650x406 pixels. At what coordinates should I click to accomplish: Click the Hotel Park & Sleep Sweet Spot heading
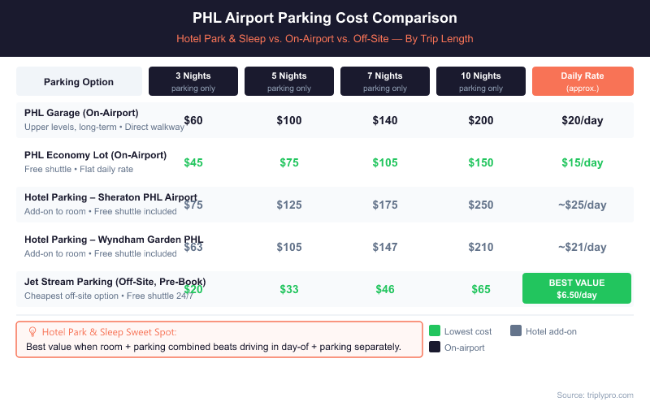click(109, 332)
